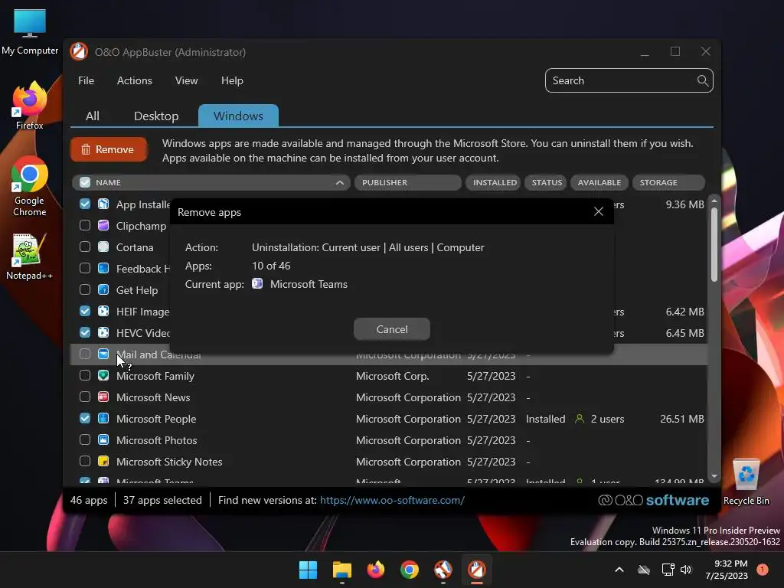Click the Cortana app icon
Screen dimensions: 784x588
[x=103, y=247]
